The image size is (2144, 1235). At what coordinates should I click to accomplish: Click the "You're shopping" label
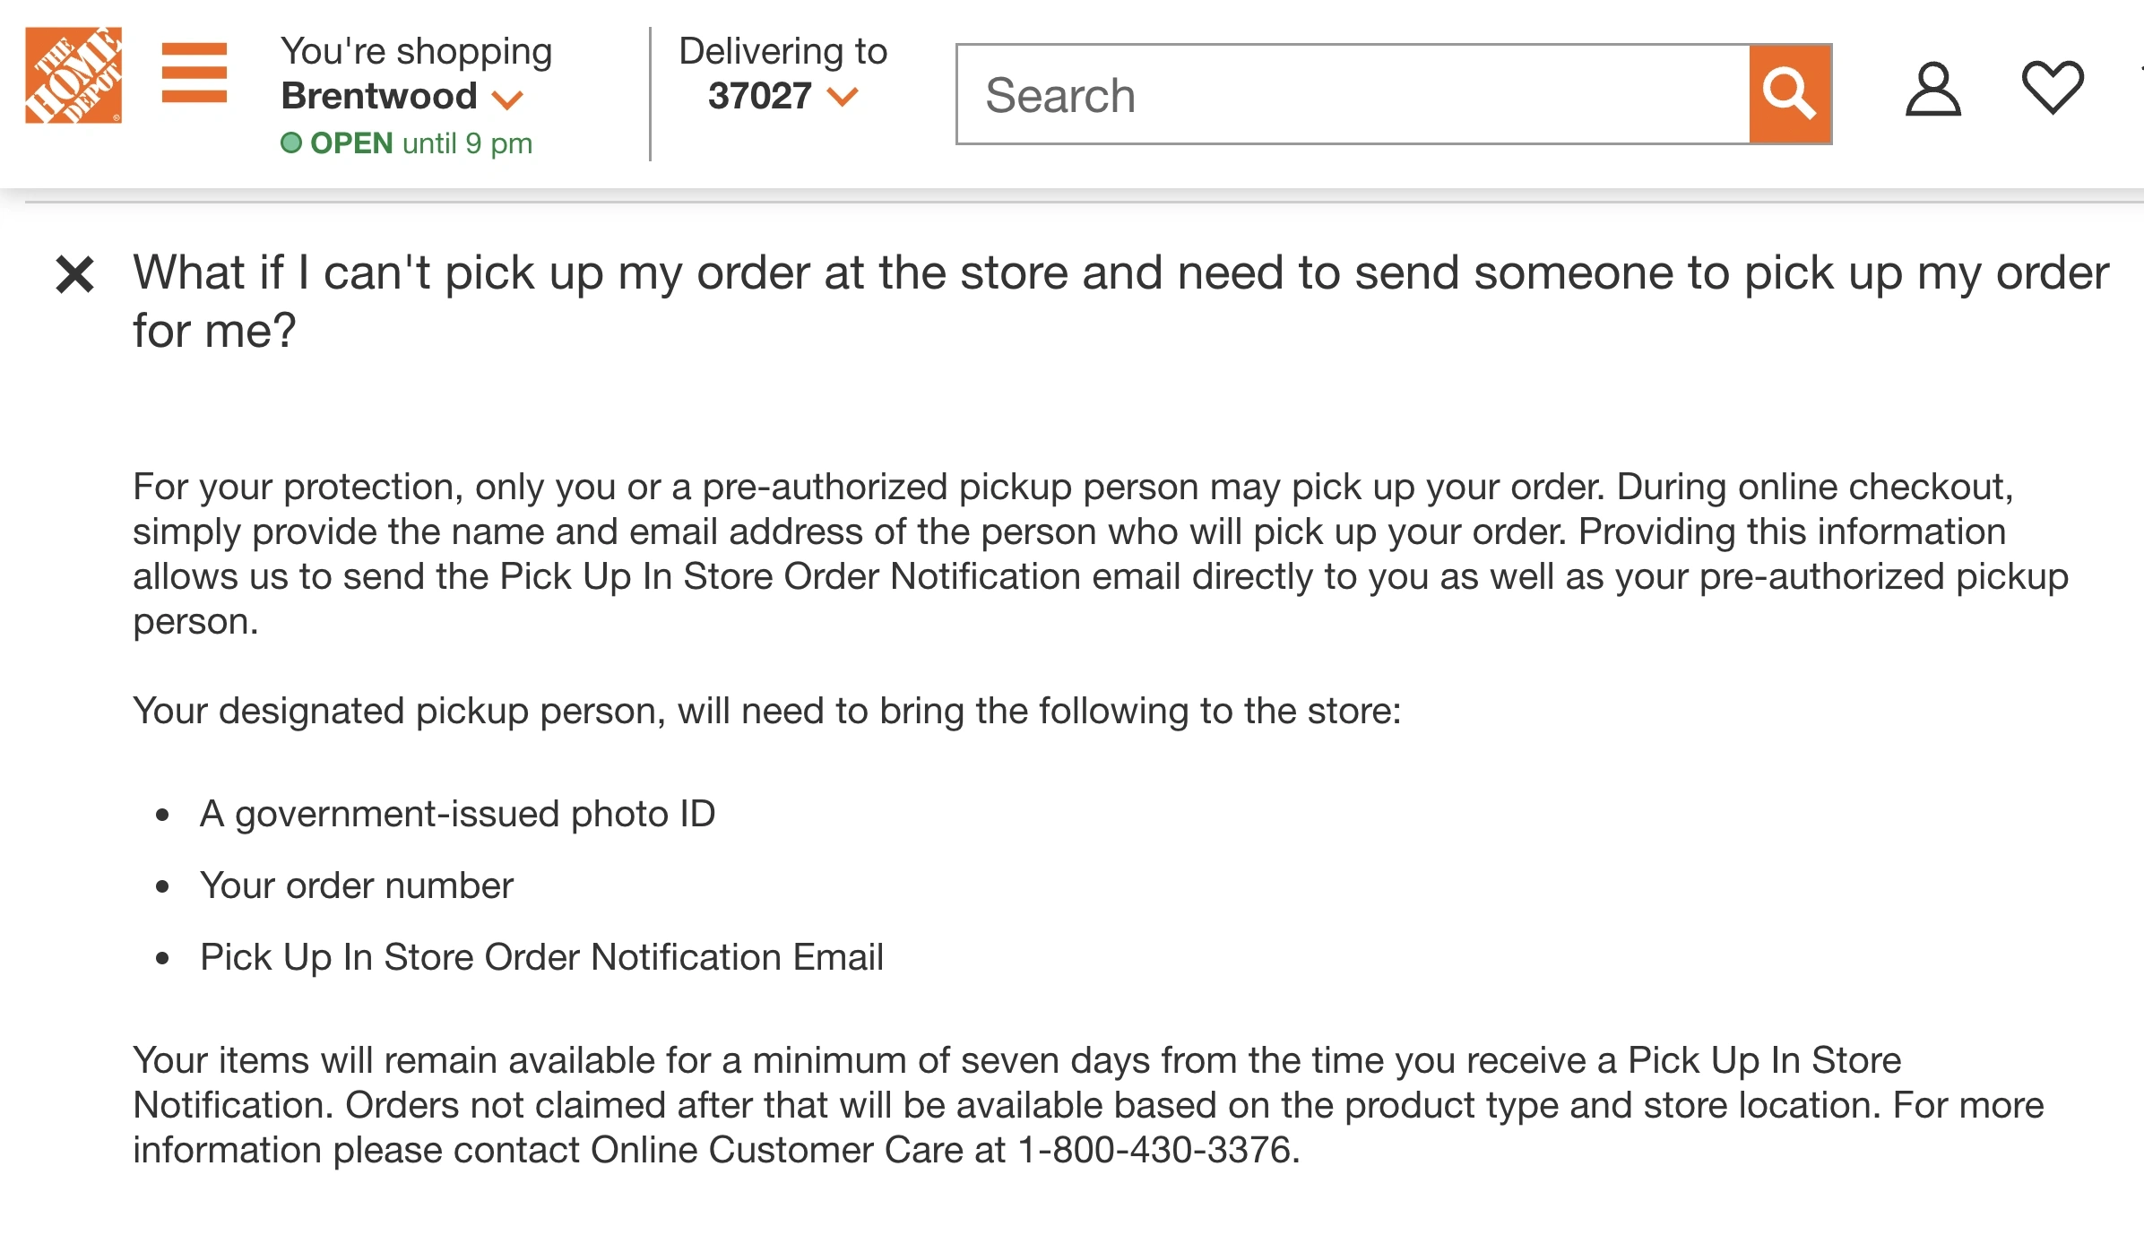(x=417, y=51)
